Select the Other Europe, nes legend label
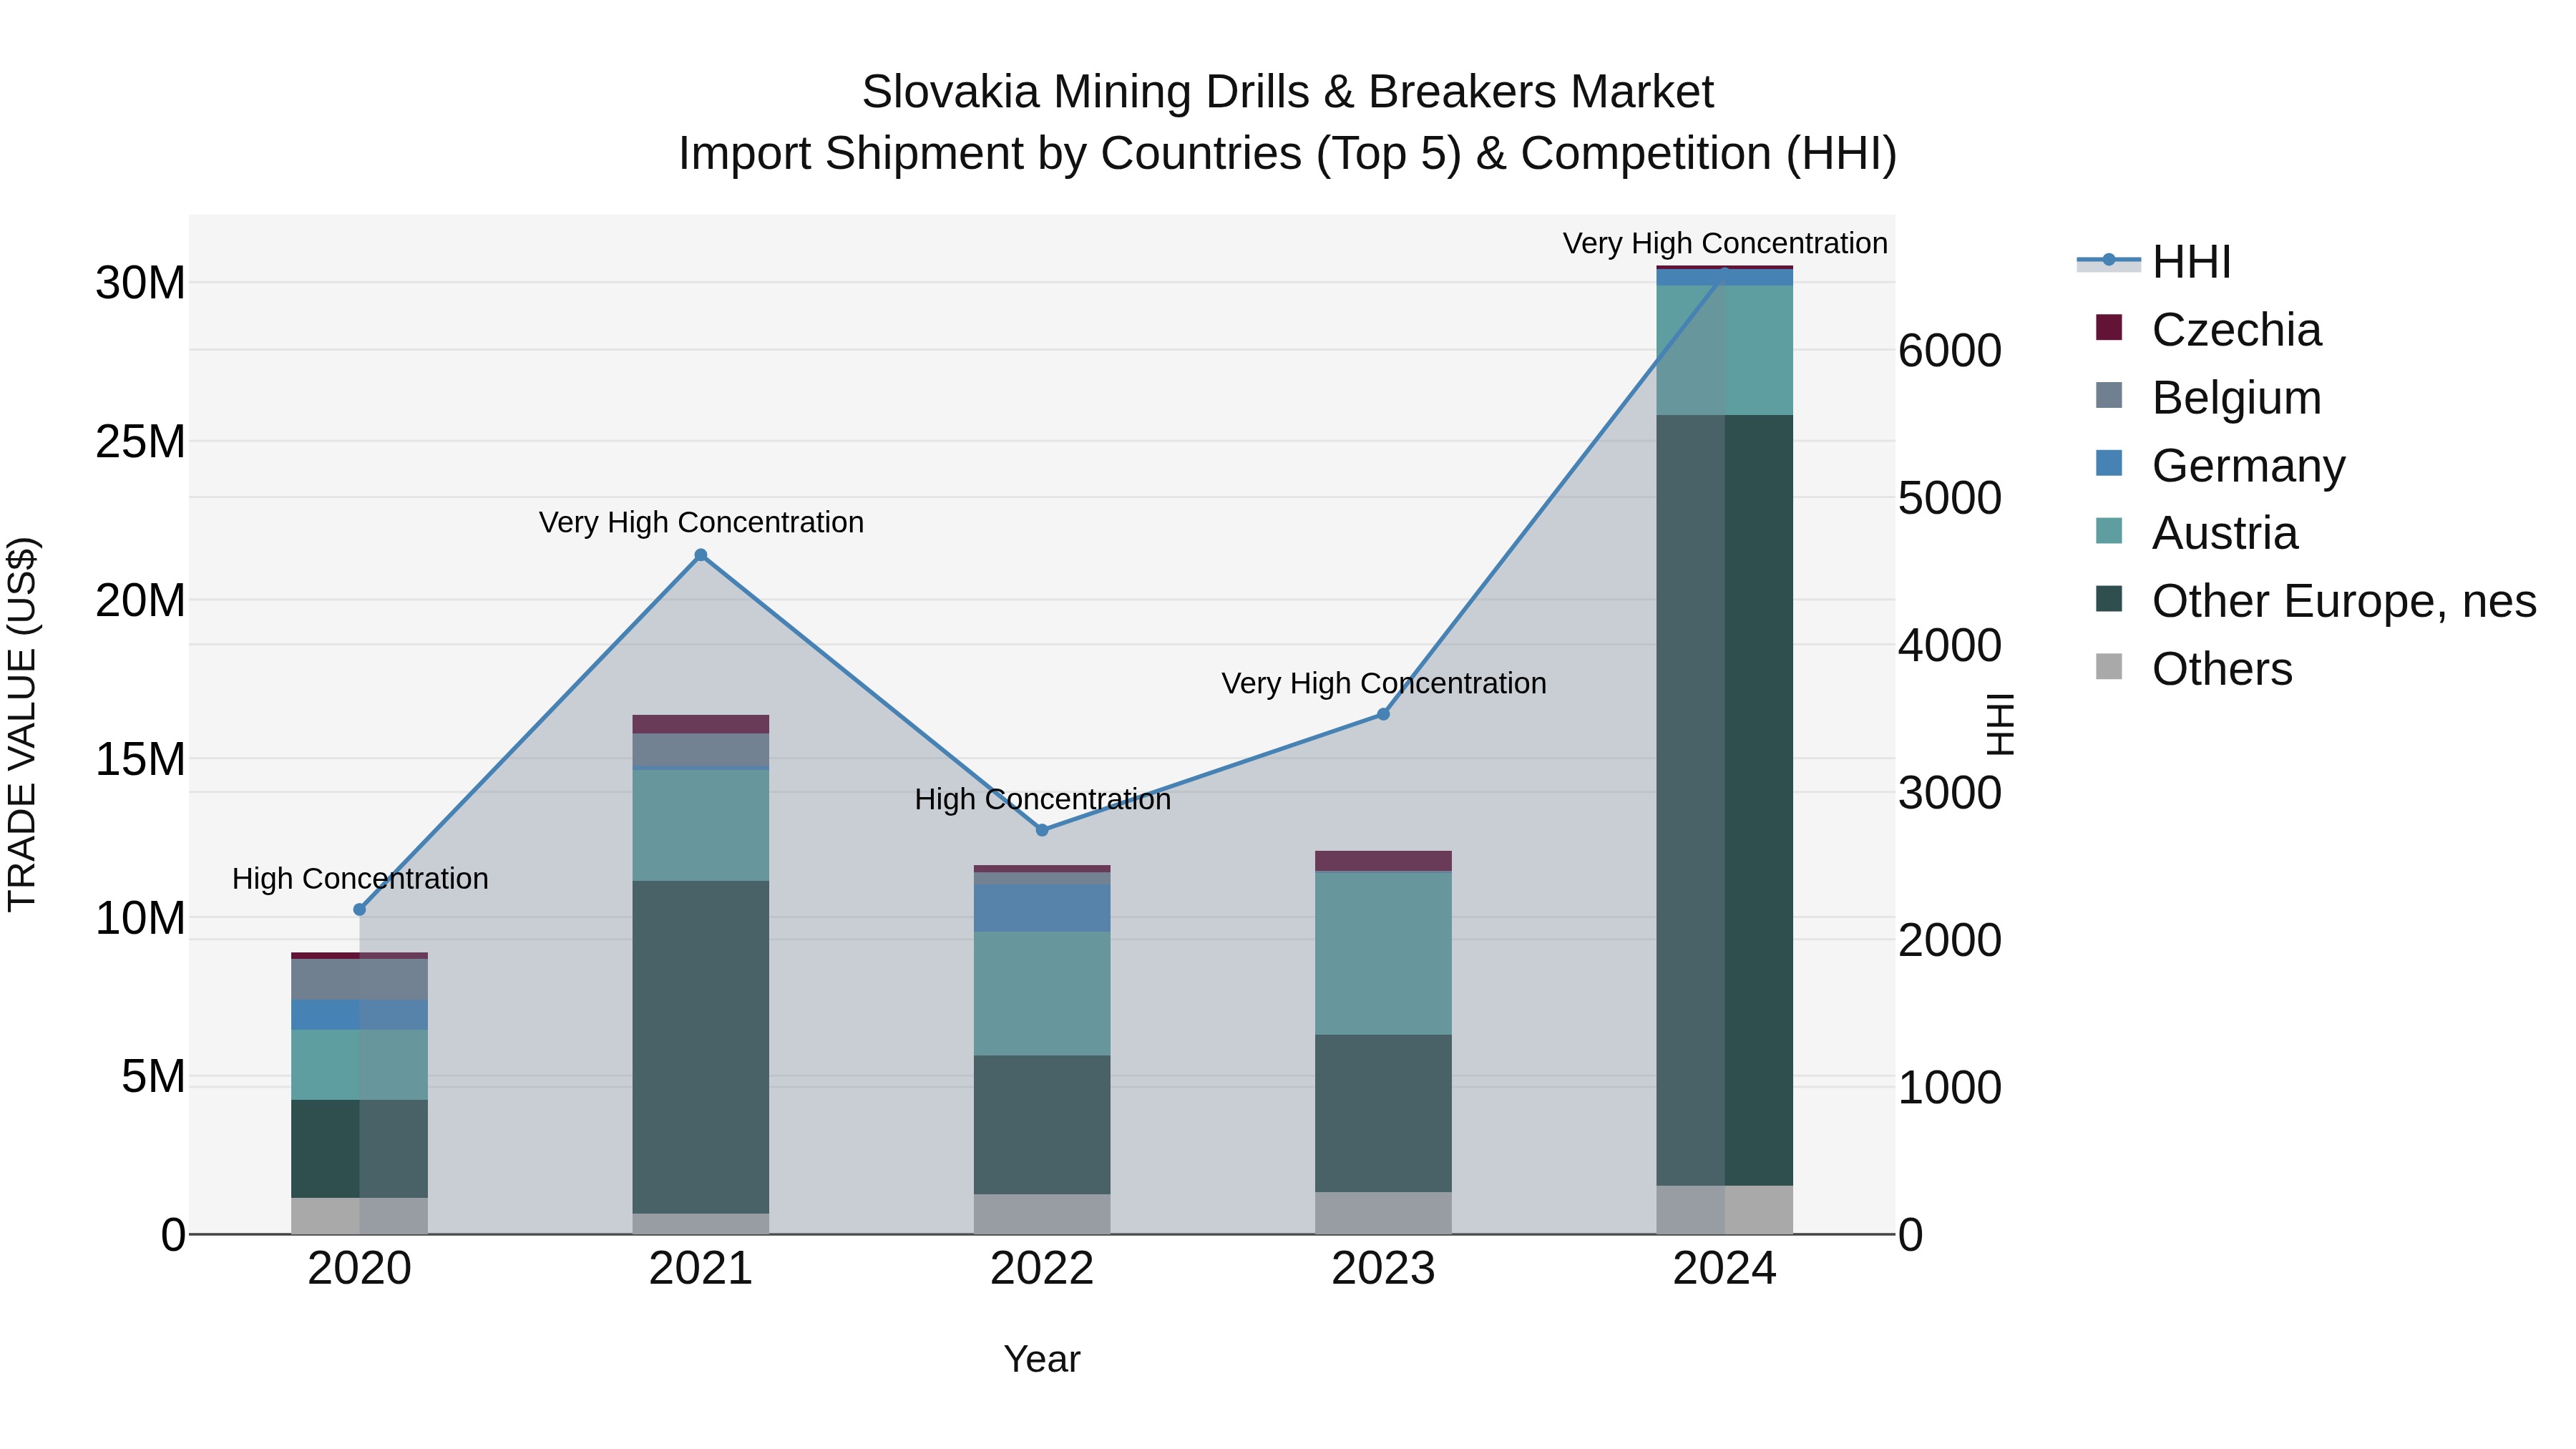Screen dimensions: 2576x1449 (2344, 601)
